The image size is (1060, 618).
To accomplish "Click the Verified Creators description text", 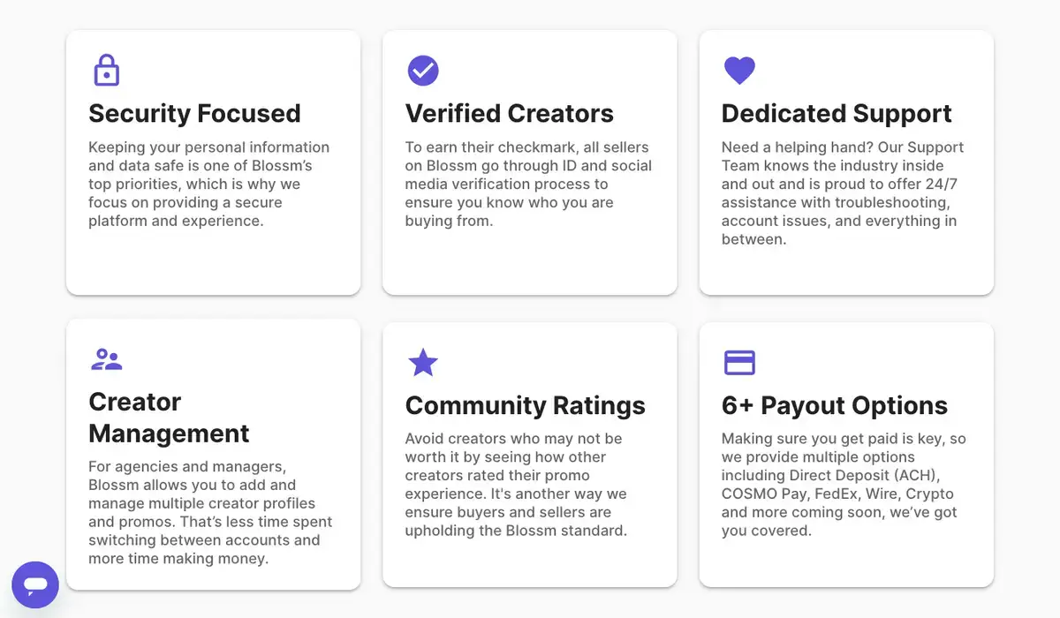I will [x=528, y=184].
